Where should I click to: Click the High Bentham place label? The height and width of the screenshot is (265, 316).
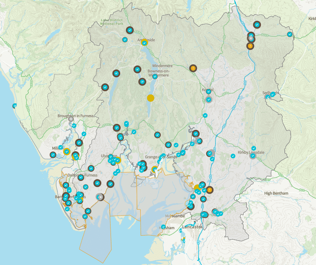click(276, 193)
